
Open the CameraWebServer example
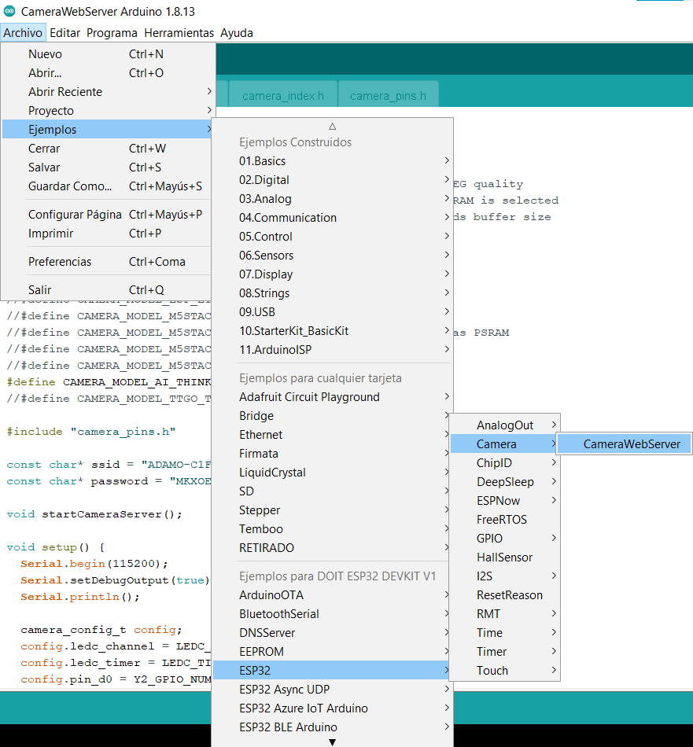[x=631, y=444]
